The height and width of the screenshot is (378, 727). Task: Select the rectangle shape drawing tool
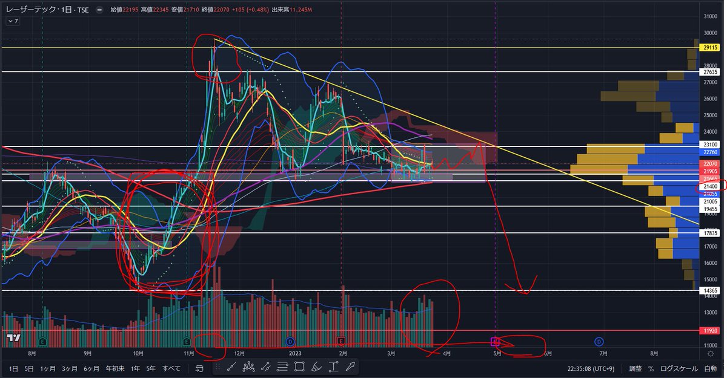click(299, 367)
